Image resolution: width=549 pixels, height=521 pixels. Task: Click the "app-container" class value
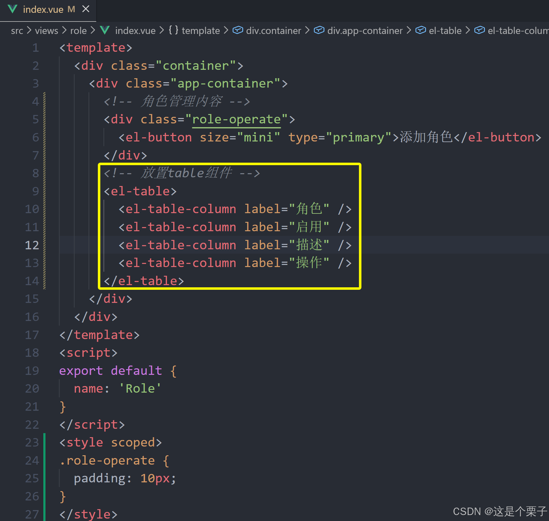pos(225,84)
